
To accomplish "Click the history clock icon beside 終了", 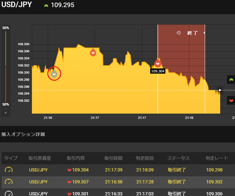I will (x=179, y=33).
